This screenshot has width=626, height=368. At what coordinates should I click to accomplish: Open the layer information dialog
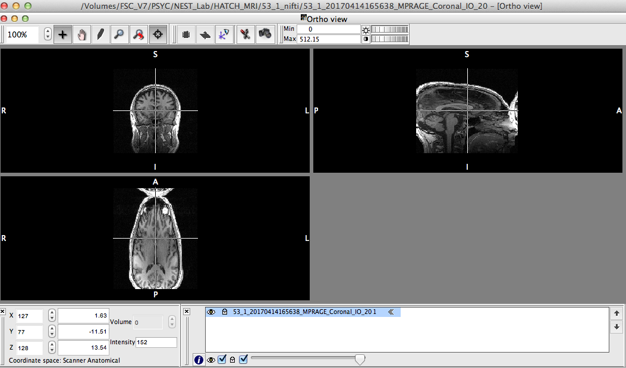(x=199, y=360)
